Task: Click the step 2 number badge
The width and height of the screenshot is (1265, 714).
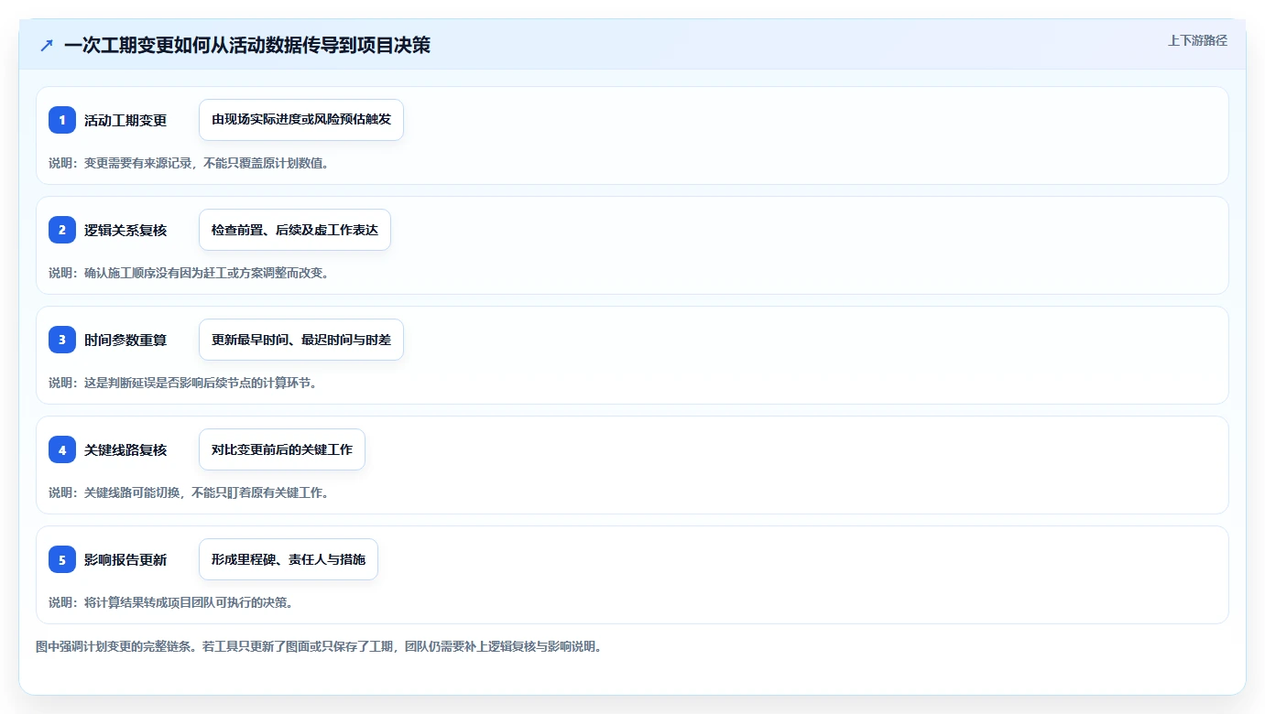Action: (62, 230)
